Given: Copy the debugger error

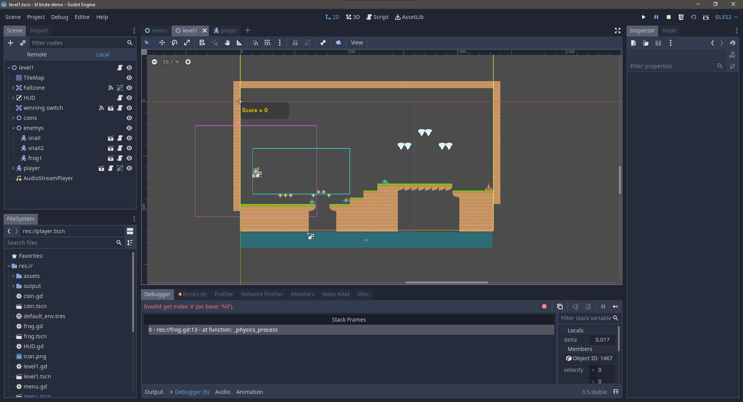Looking at the screenshot, I should (560, 307).
